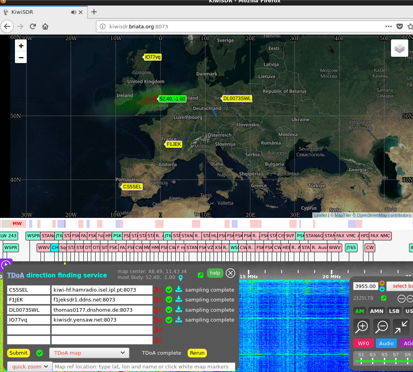Click the map zoom out minus button

coord(21,58)
